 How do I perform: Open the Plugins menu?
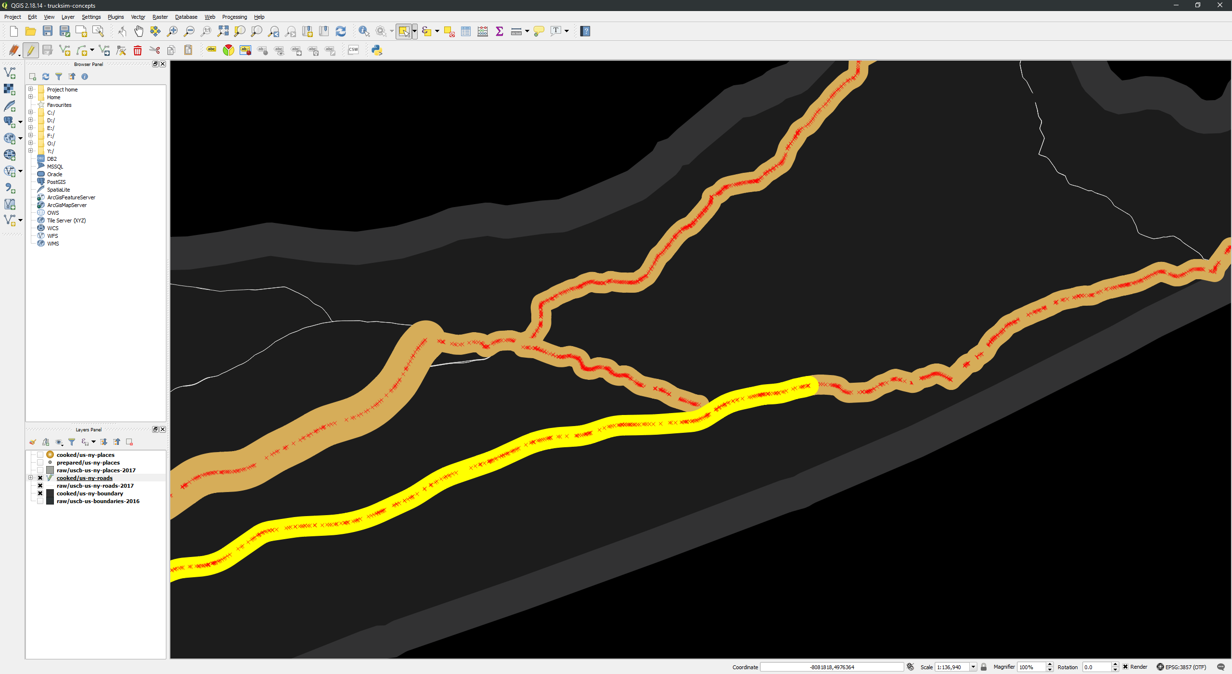pos(115,17)
